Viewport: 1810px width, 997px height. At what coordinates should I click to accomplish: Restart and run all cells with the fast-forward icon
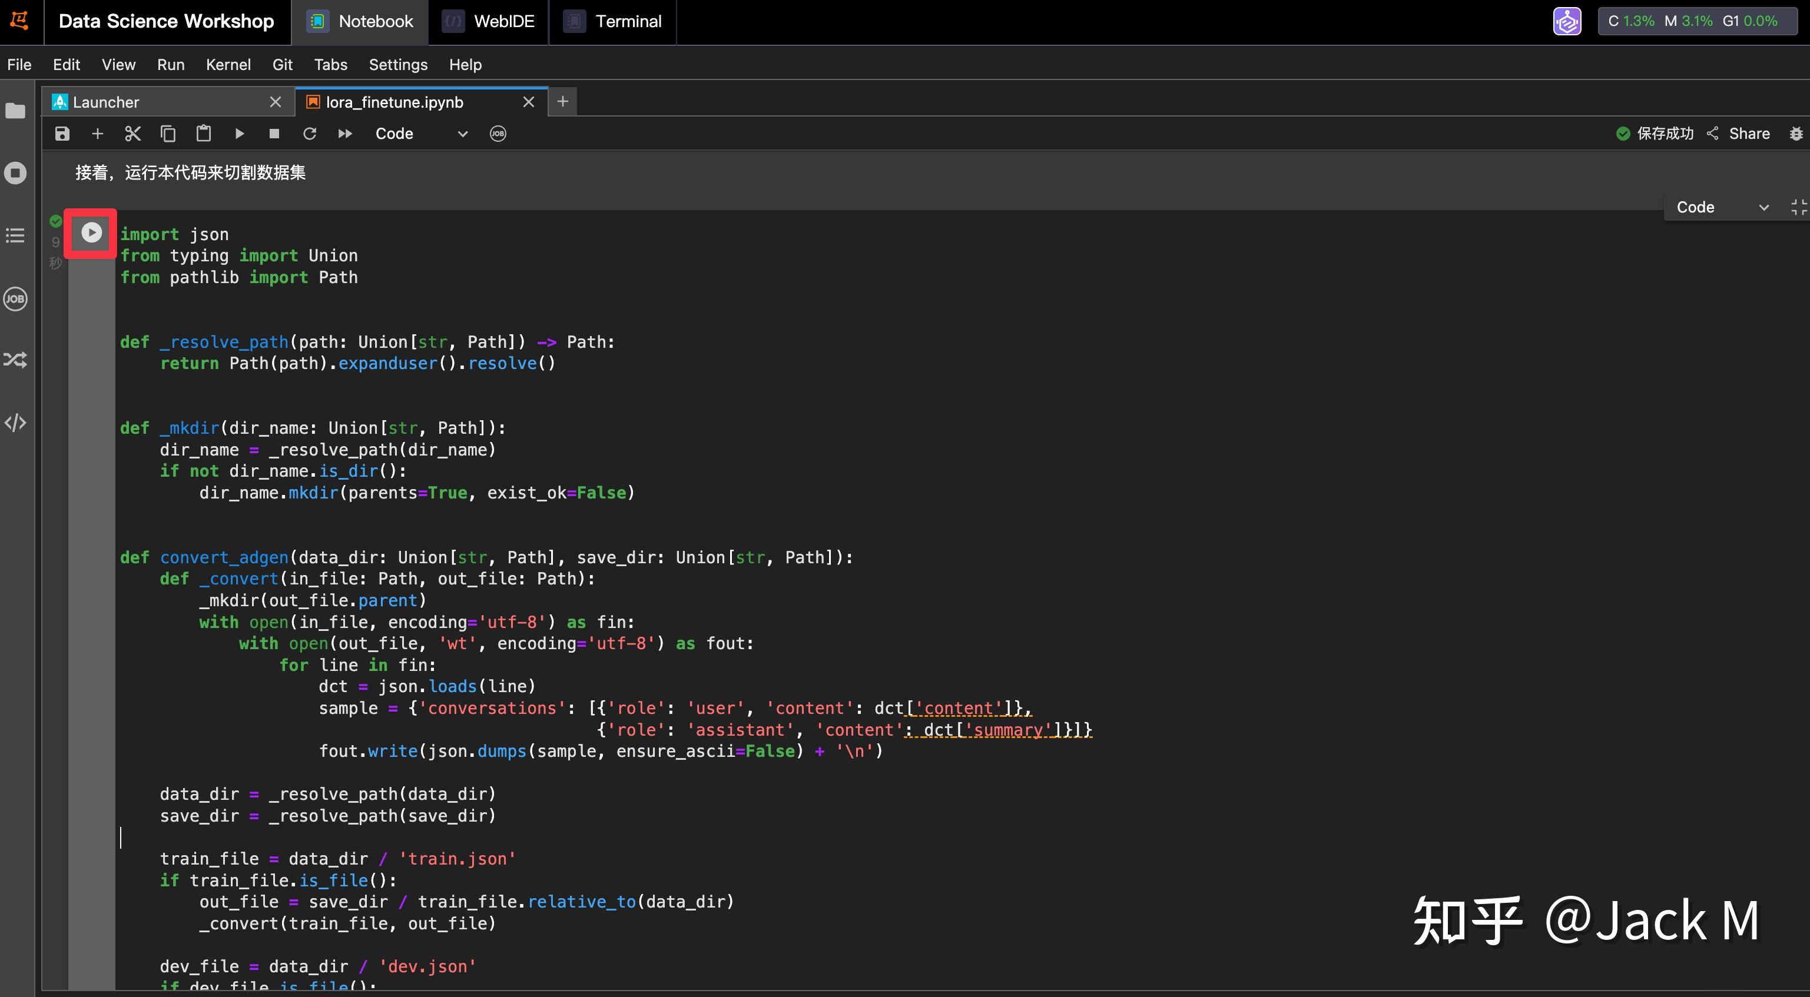click(x=345, y=134)
